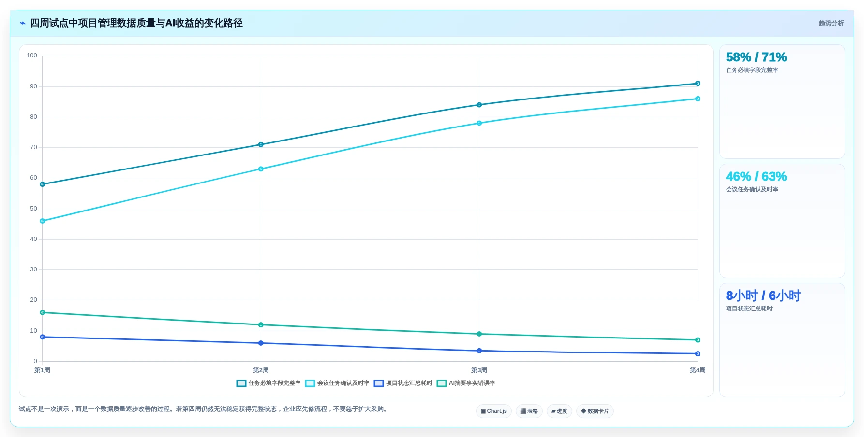Click the 第2周 point at 12 on AI摘要事实错误率
Image resolution: width=864 pixels, height=437 pixels.
click(x=261, y=325)
